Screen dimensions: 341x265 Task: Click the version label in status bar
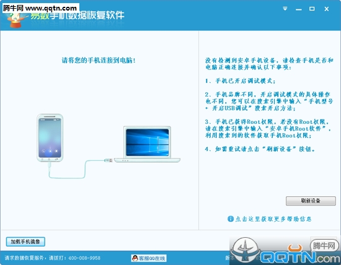click(229, 258)
